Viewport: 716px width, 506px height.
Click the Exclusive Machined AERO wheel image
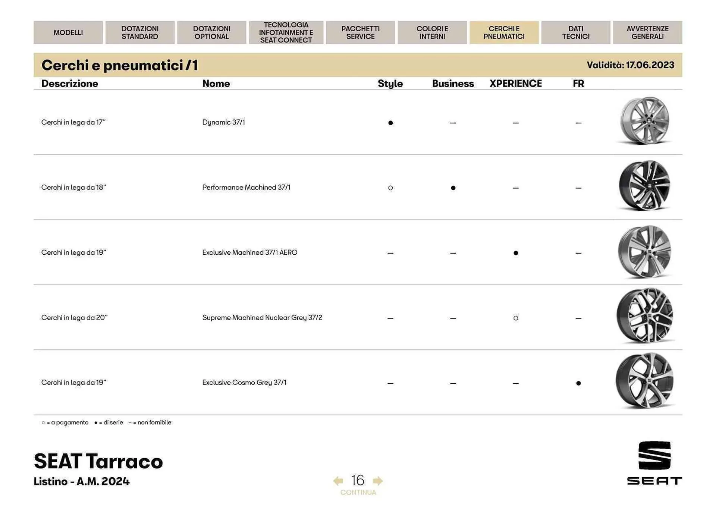pyautogui.click(x=645, y=252)
